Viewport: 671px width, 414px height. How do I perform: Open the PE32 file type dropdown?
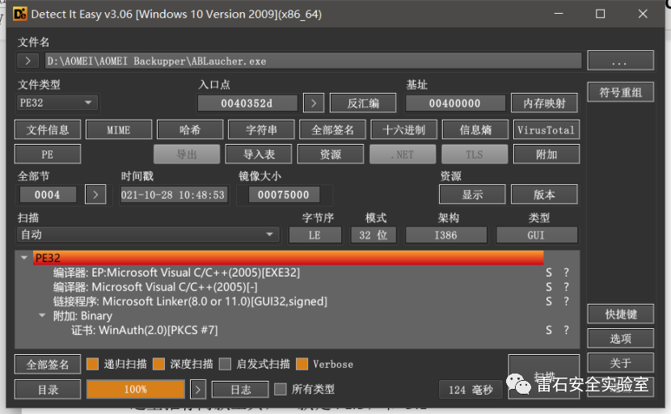(57, 103)
